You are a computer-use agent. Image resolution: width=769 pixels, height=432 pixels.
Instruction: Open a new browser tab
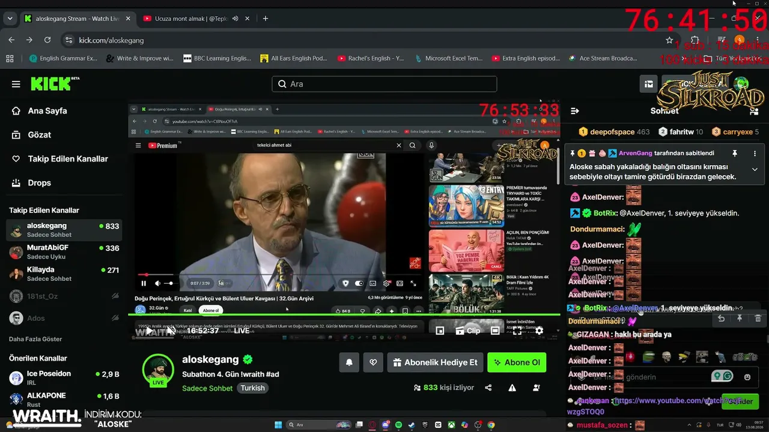[266, 19]
